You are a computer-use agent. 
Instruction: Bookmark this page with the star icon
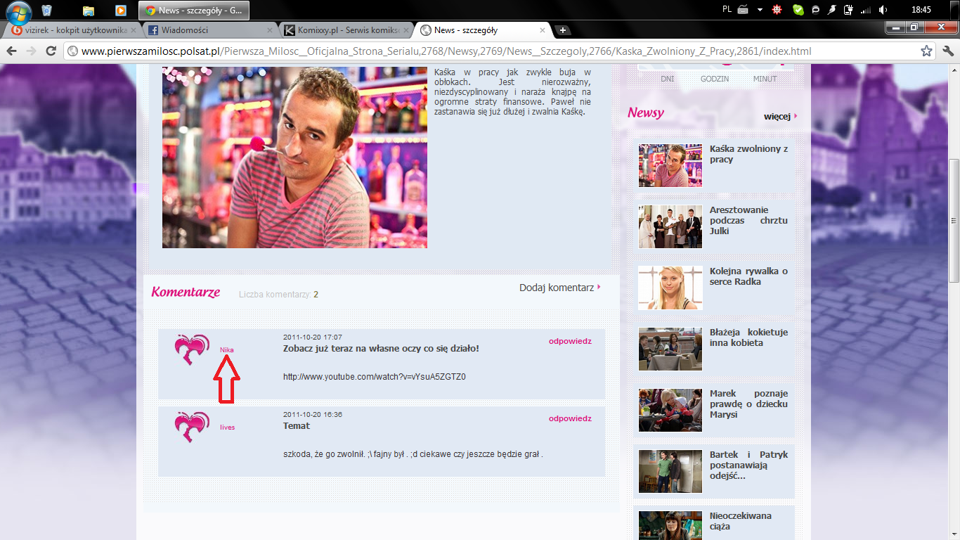(927, 51)
